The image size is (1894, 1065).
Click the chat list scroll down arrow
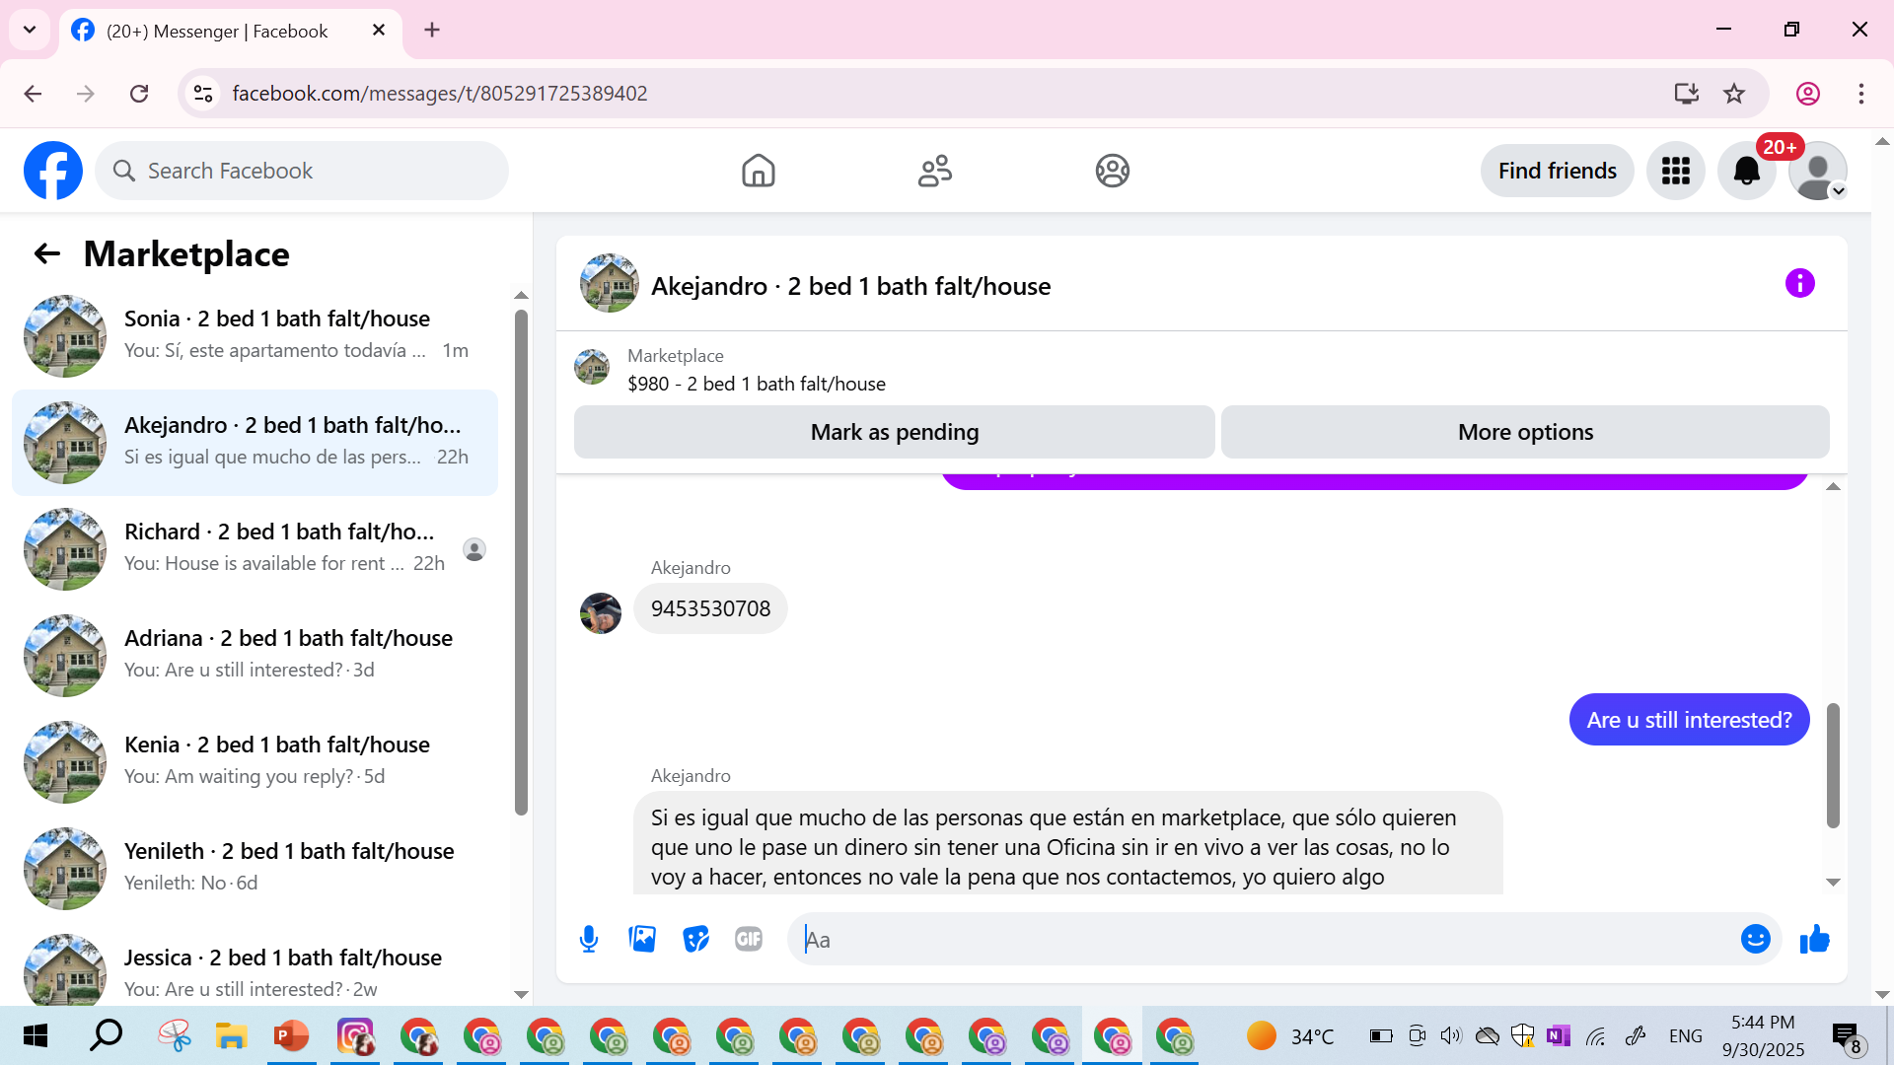pos(521,995)
